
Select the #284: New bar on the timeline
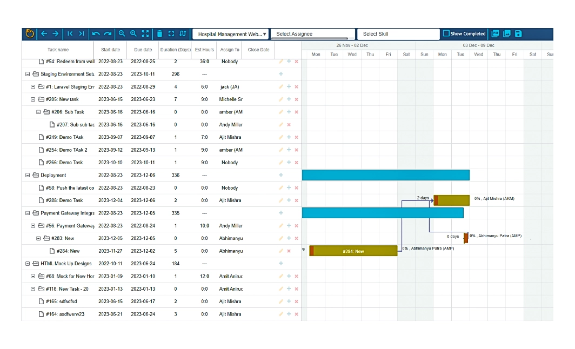pyautogui.click(x=353, y=251)
